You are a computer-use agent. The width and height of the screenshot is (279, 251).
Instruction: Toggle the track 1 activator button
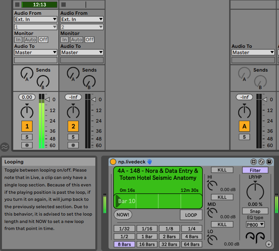[x=27, y=126]
